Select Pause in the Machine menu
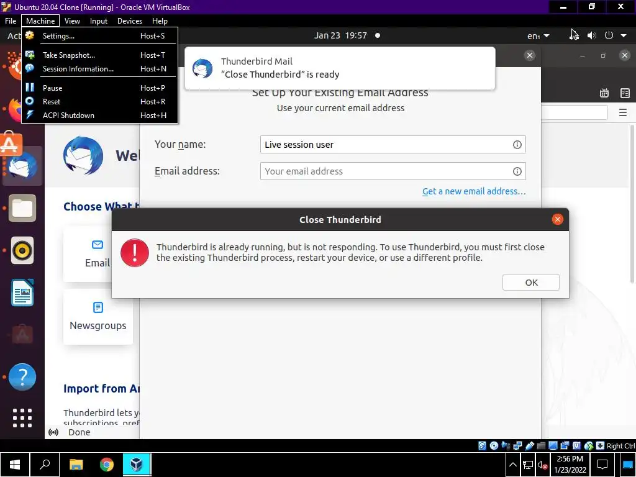The image size is (636, 477). [100, 88]
